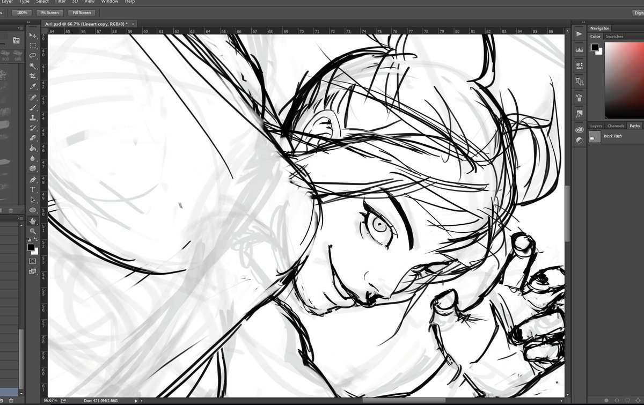Select the Clone Stamp tool
The width and height of the screenshot is (644, 405).
pyautogui.click(x=33, y=117)
